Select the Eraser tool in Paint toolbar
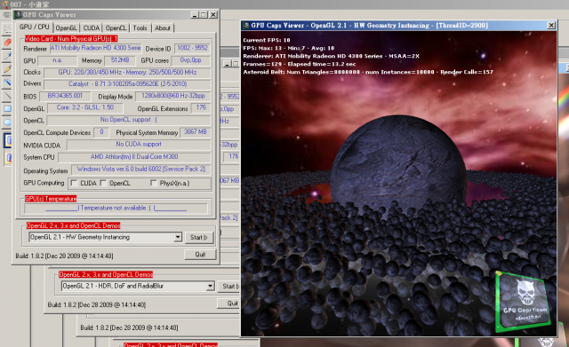569x347 pixels. pos(7,43)
